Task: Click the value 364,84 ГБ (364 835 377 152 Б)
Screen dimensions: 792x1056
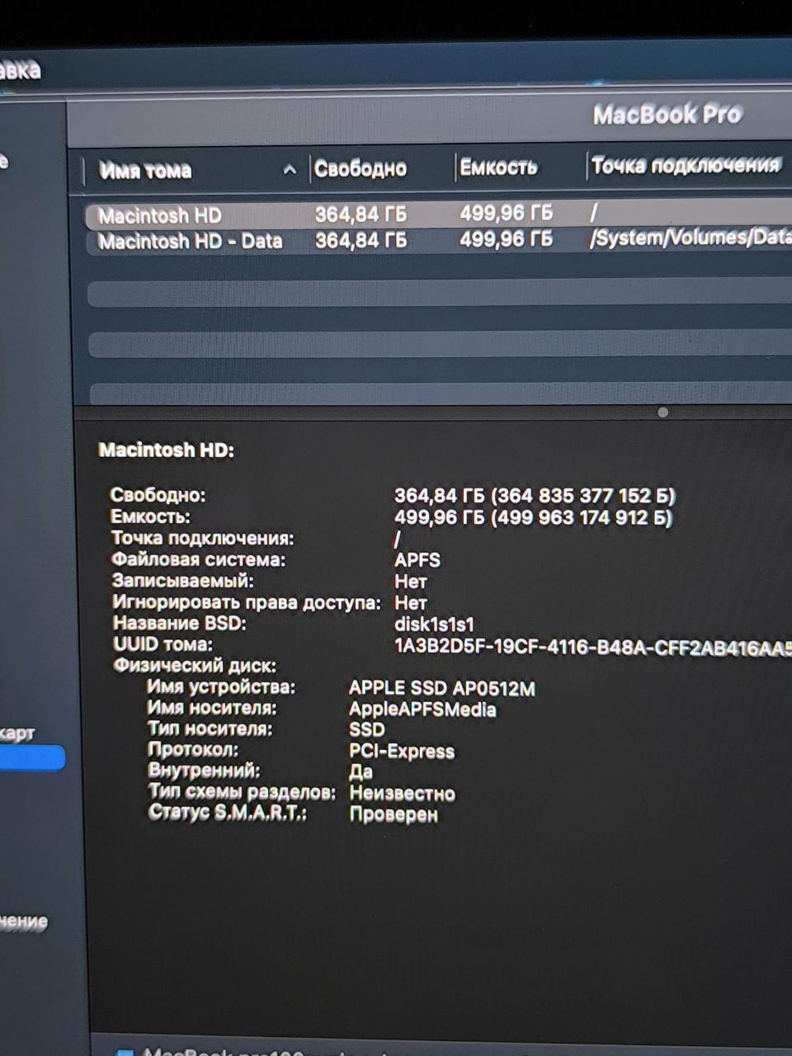Action: click(x=535, y=496)
